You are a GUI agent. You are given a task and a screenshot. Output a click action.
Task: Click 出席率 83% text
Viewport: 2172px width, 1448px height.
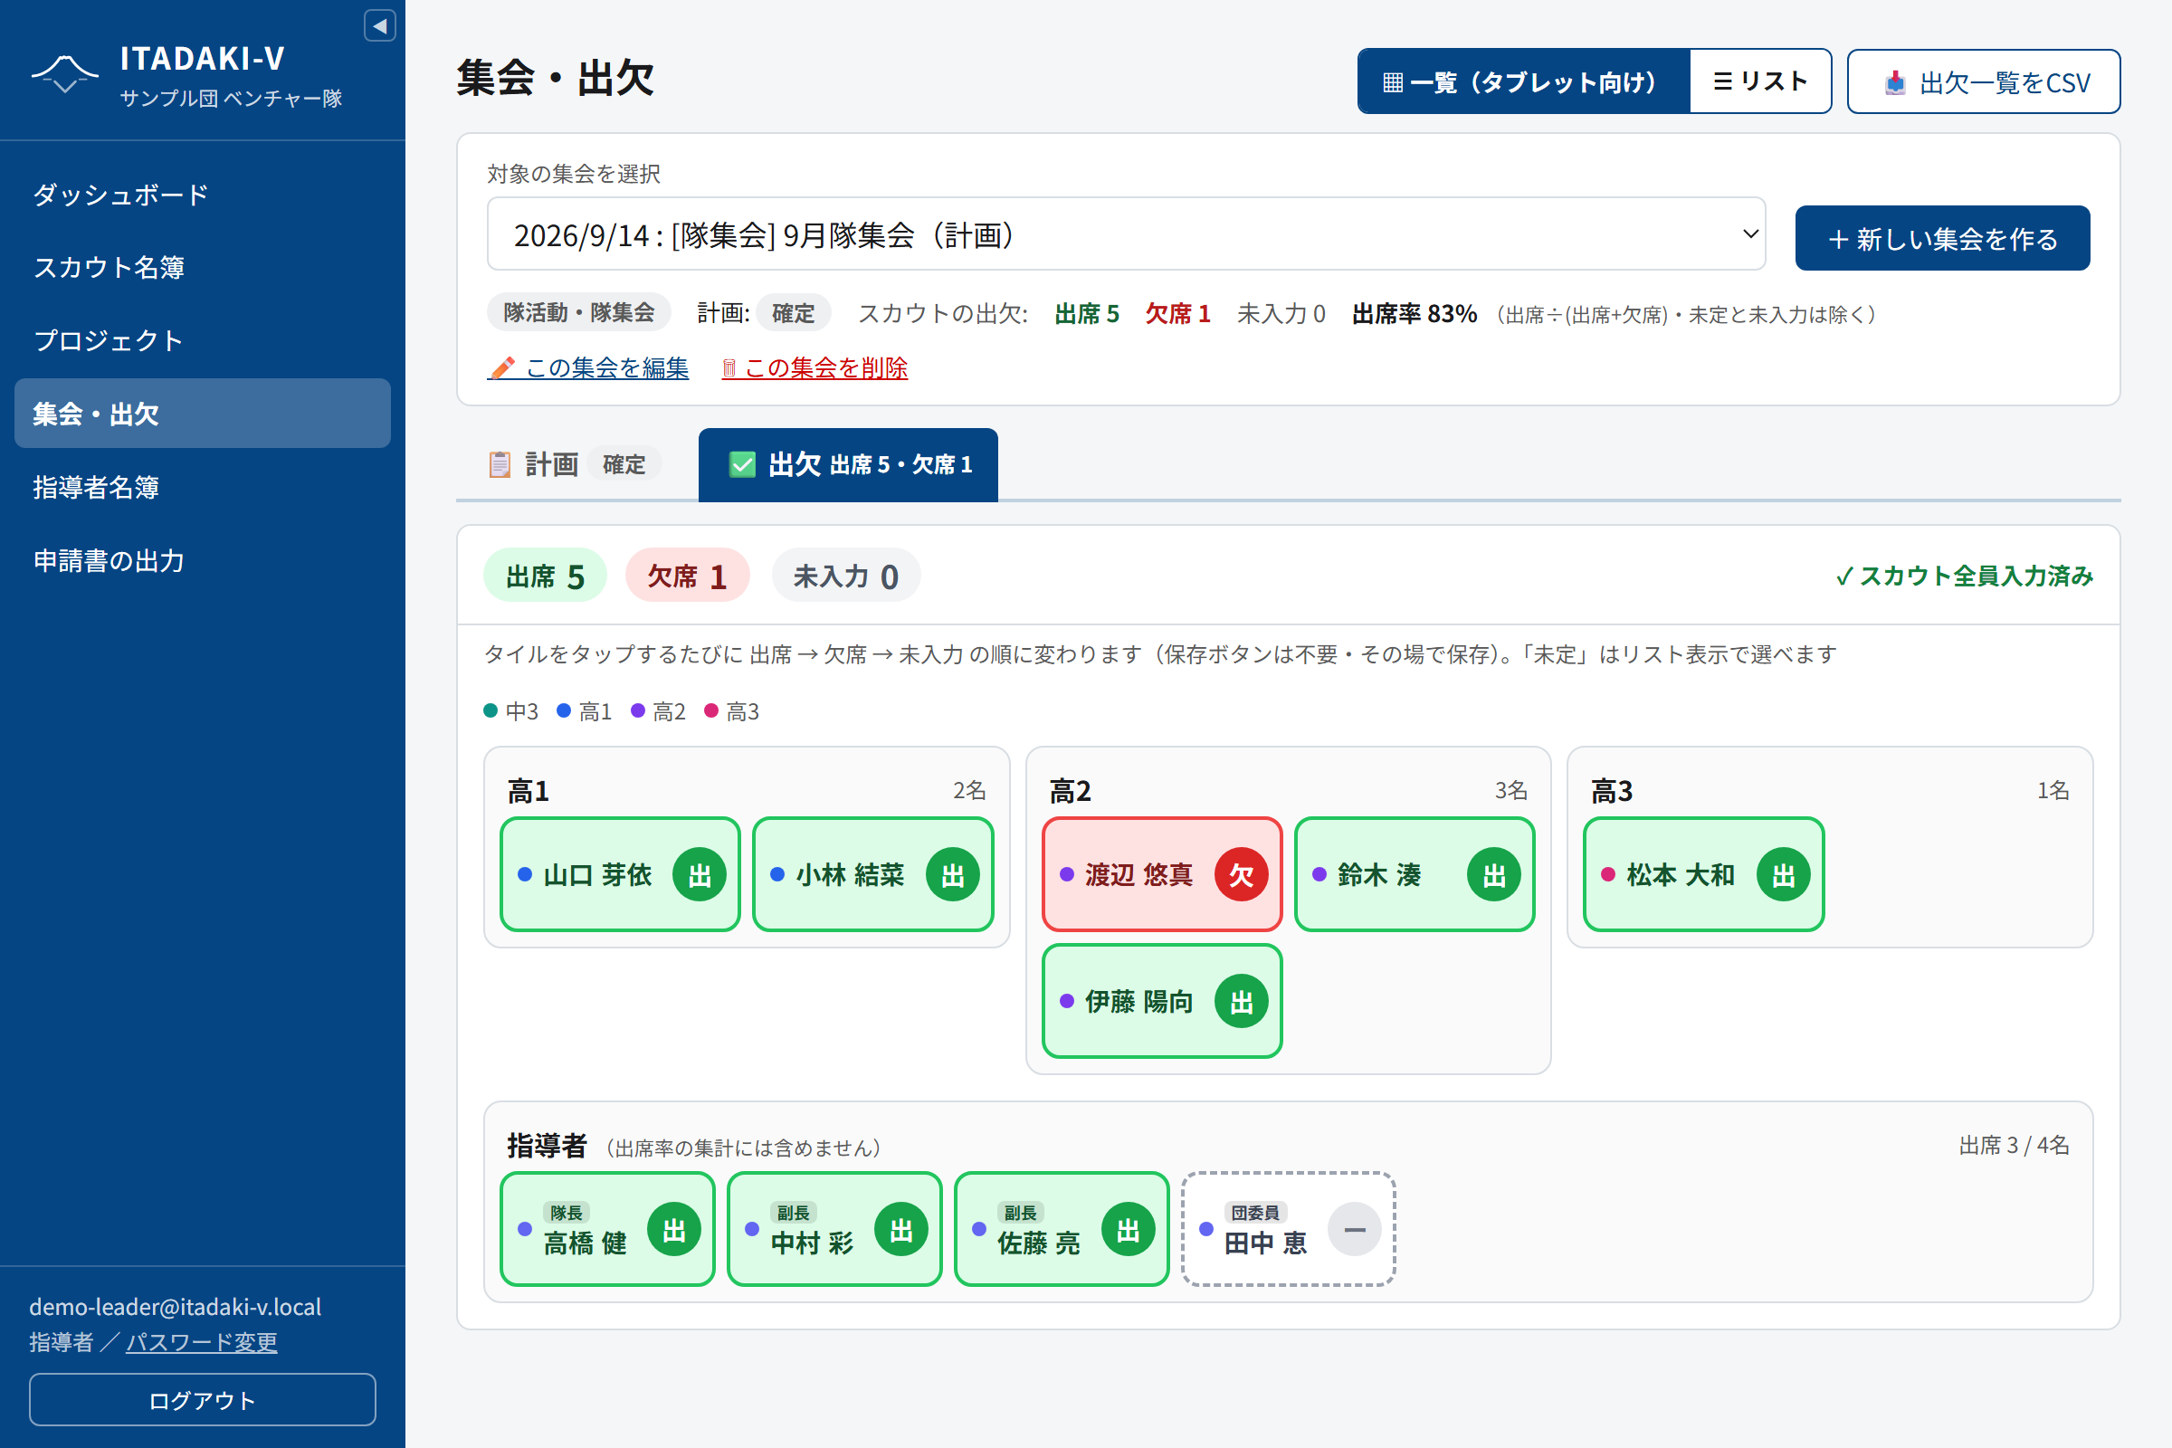[1415, 314]
